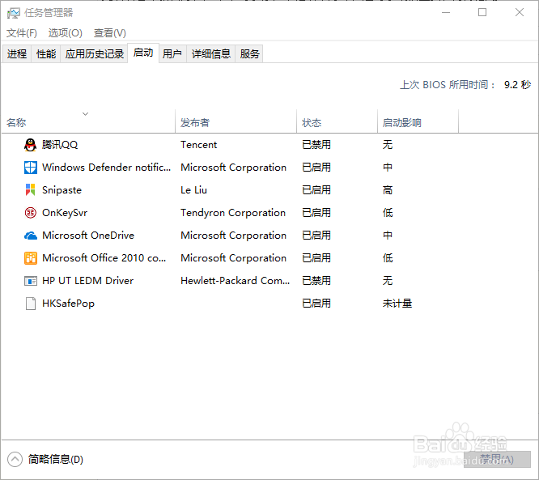This screenshot has width=539, height=480.
Task: Click the Microsoft OneDrive cloud icon
Action: pos(30,236)
